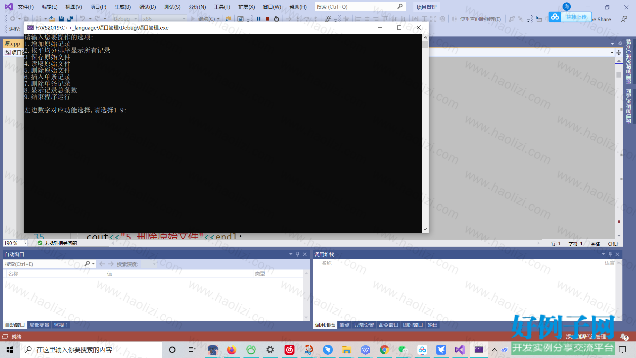The width and height of the screenshot is (636, 358).
Task: Click the editor settings gear icon above the scrollbar
Action: click(620, 43)
